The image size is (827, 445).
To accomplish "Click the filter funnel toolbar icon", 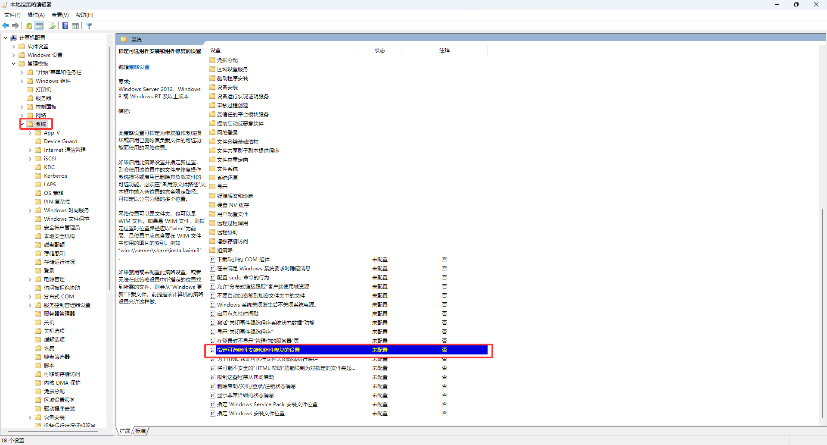I will click(x=89, y=26).
